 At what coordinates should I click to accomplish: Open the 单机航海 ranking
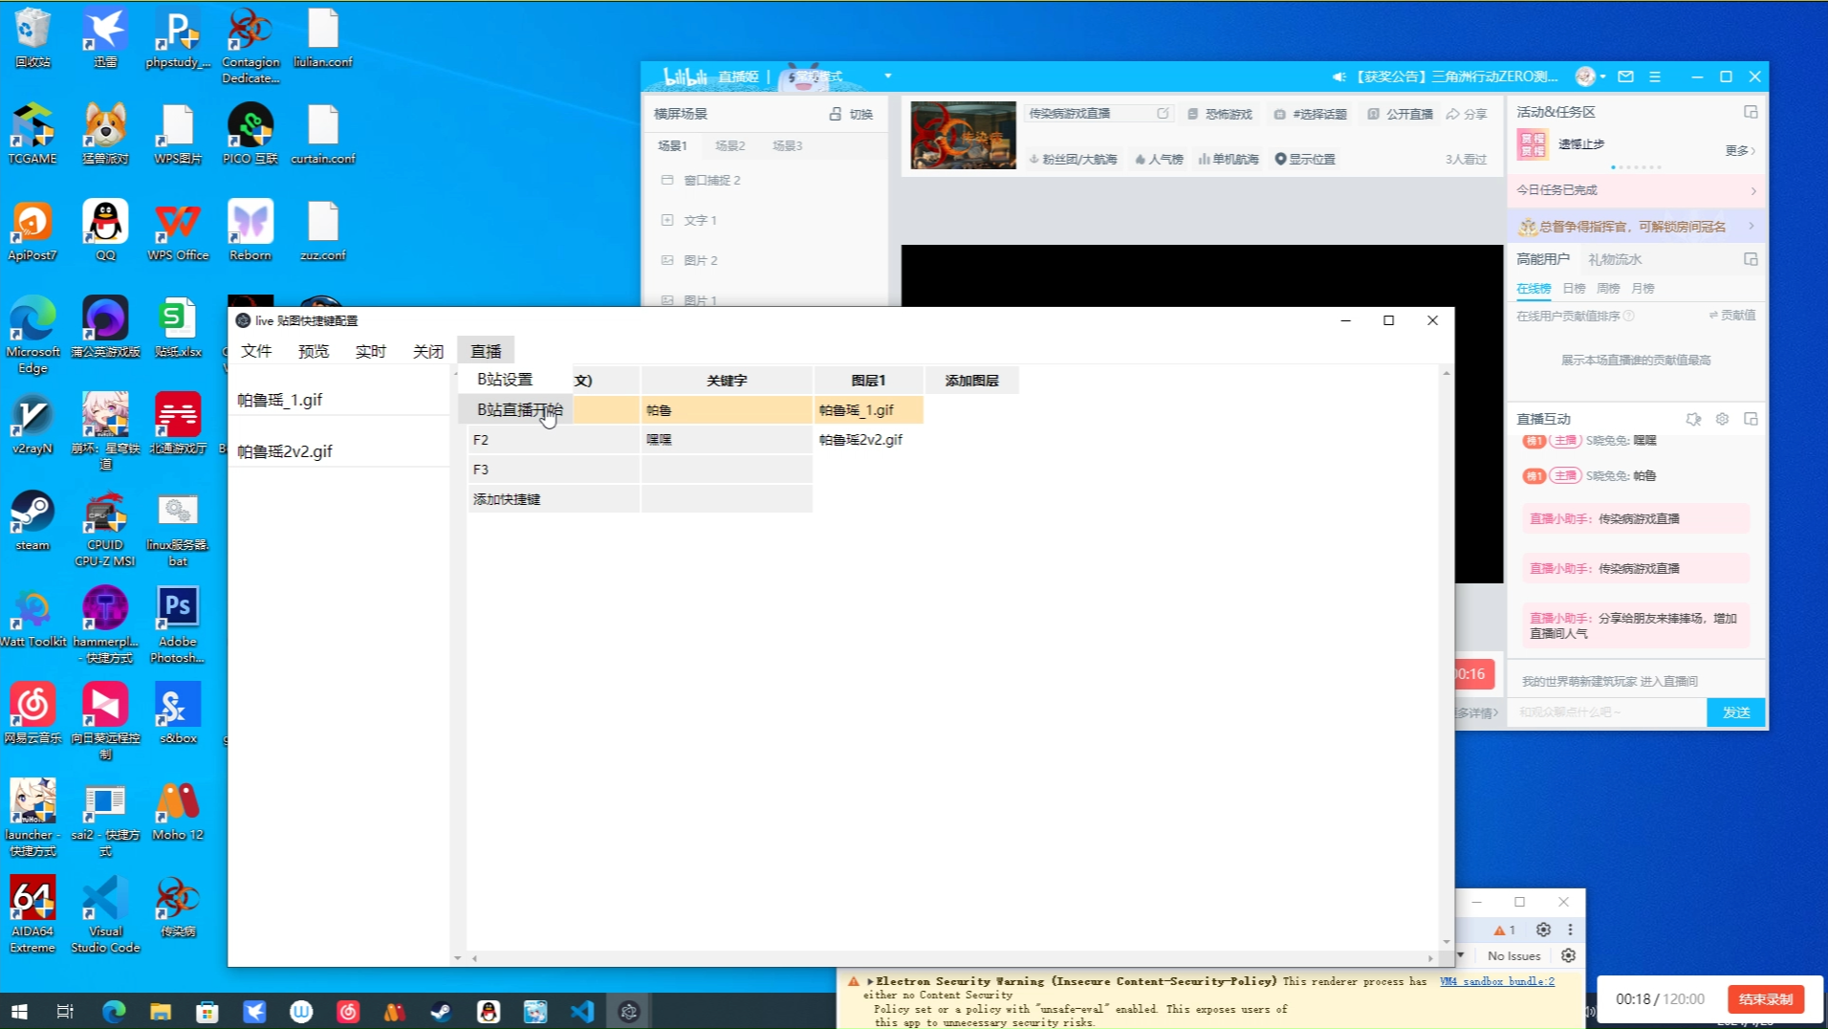(x=1229, y=159)
